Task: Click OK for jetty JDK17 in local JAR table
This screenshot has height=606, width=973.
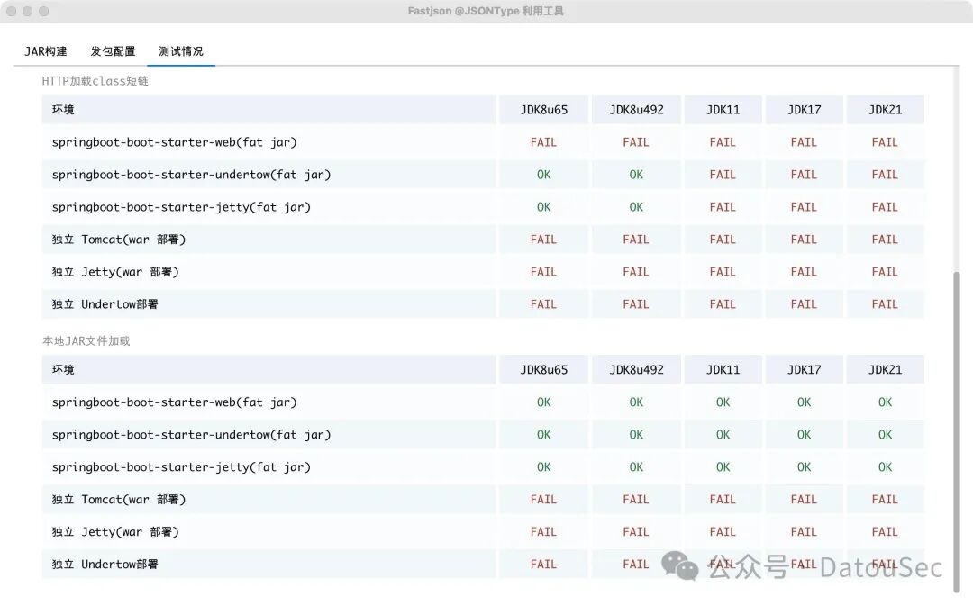Action: pyautogui.click(x=804, y=467)
